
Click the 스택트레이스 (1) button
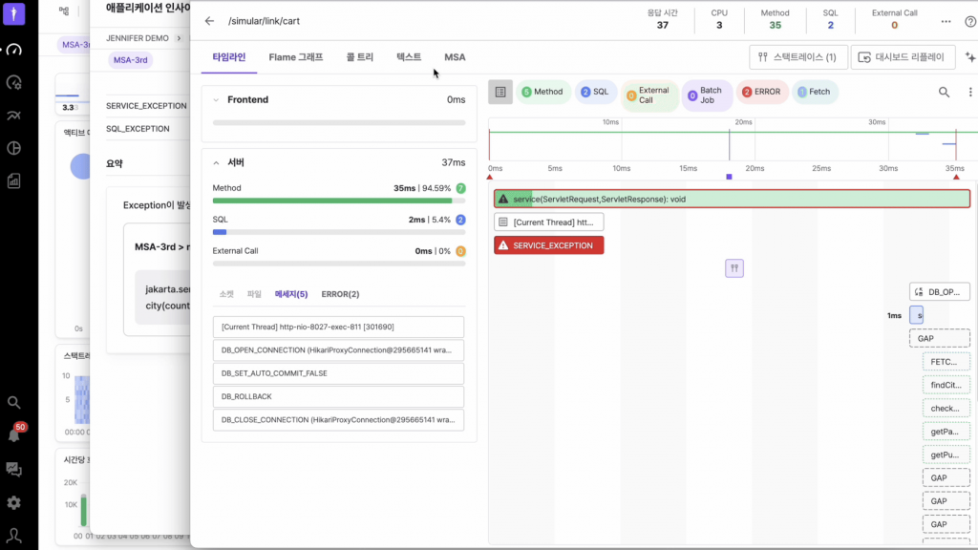pos(796,57)
